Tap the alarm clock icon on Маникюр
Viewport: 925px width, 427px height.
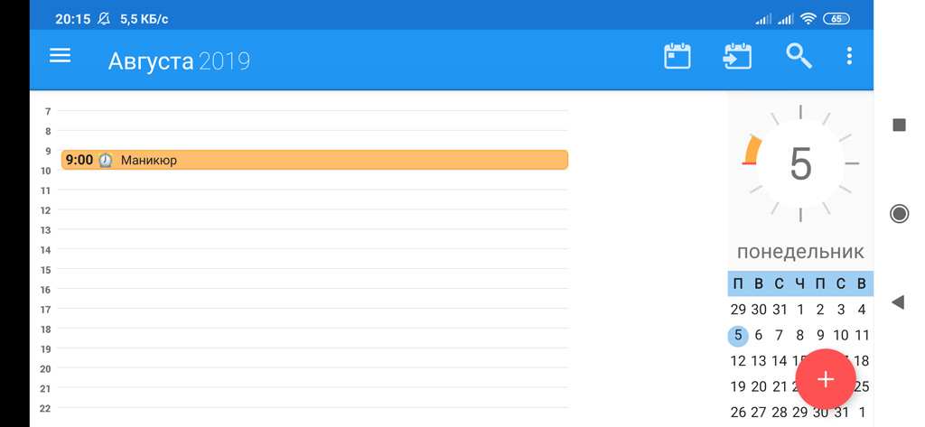click(x=105, y=160)
